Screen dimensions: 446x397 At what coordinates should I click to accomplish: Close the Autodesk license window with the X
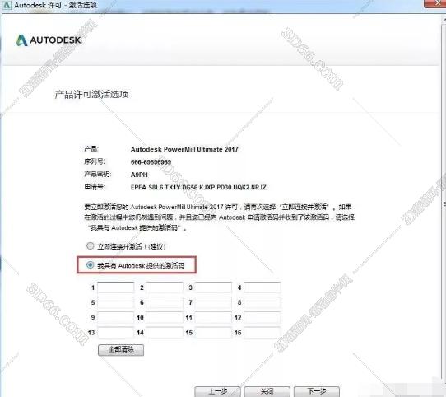click(436, 3)
